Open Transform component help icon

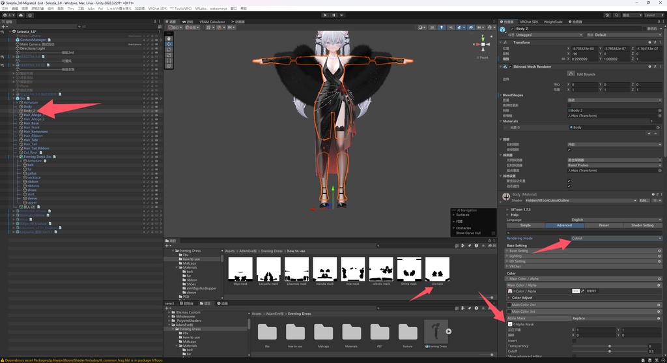click(649, 42)
